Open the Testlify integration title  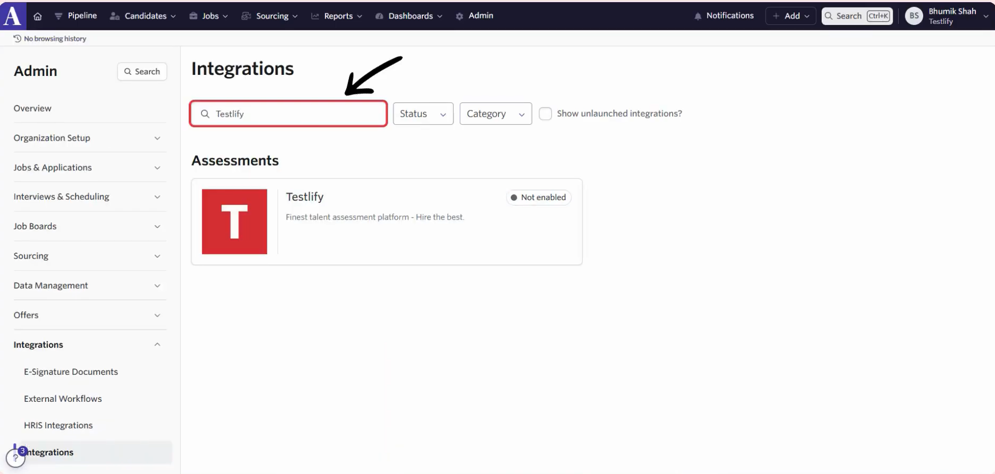(305, 197)
